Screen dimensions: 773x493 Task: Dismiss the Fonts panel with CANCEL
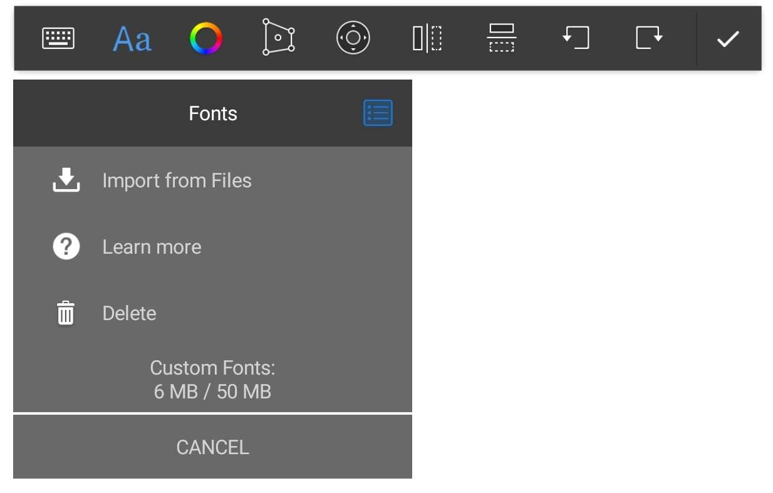212,447
